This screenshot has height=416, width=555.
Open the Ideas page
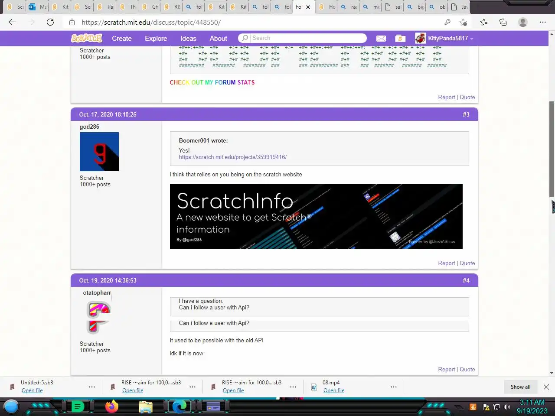click(188, 38)
